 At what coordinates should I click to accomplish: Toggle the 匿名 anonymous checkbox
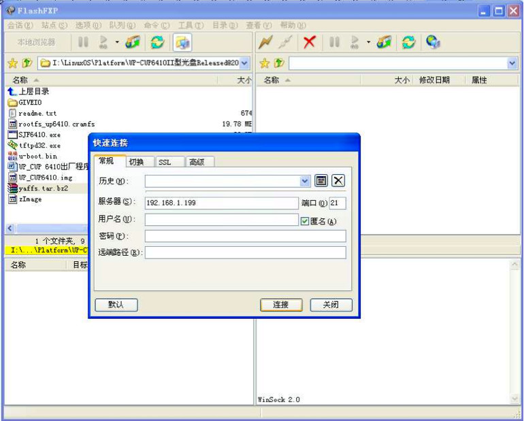tap(304, 221)
